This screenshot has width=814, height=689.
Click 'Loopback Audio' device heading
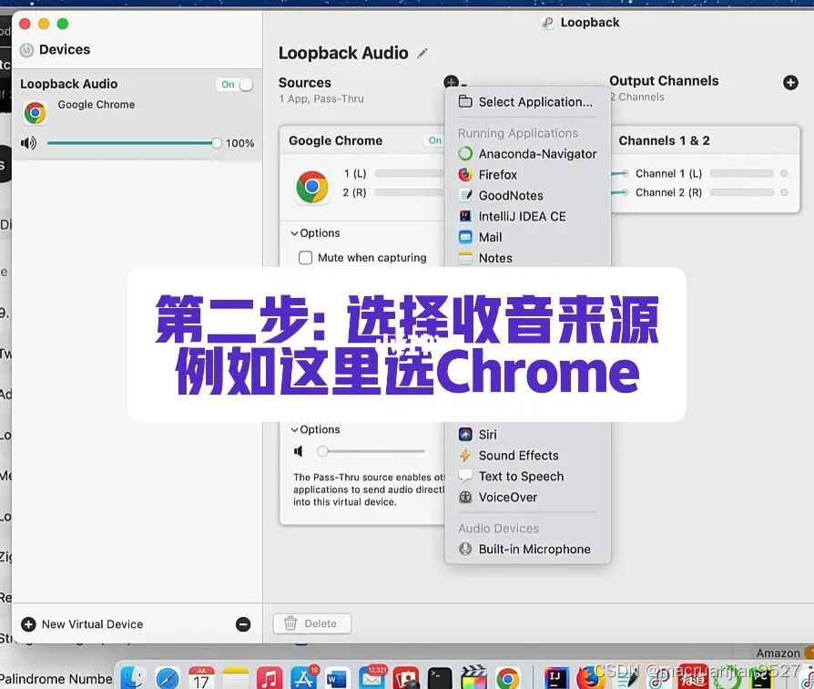[x=343, y=53]
